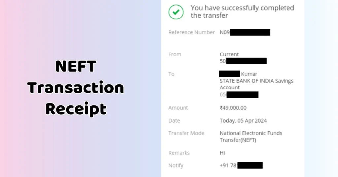
Task: Select the Transfer Mode label
Action: click(186, 133)
